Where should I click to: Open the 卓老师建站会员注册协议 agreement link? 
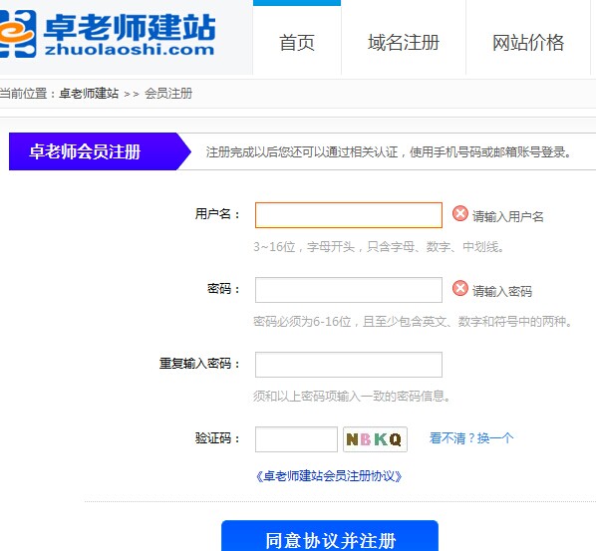tap(329, 475)
